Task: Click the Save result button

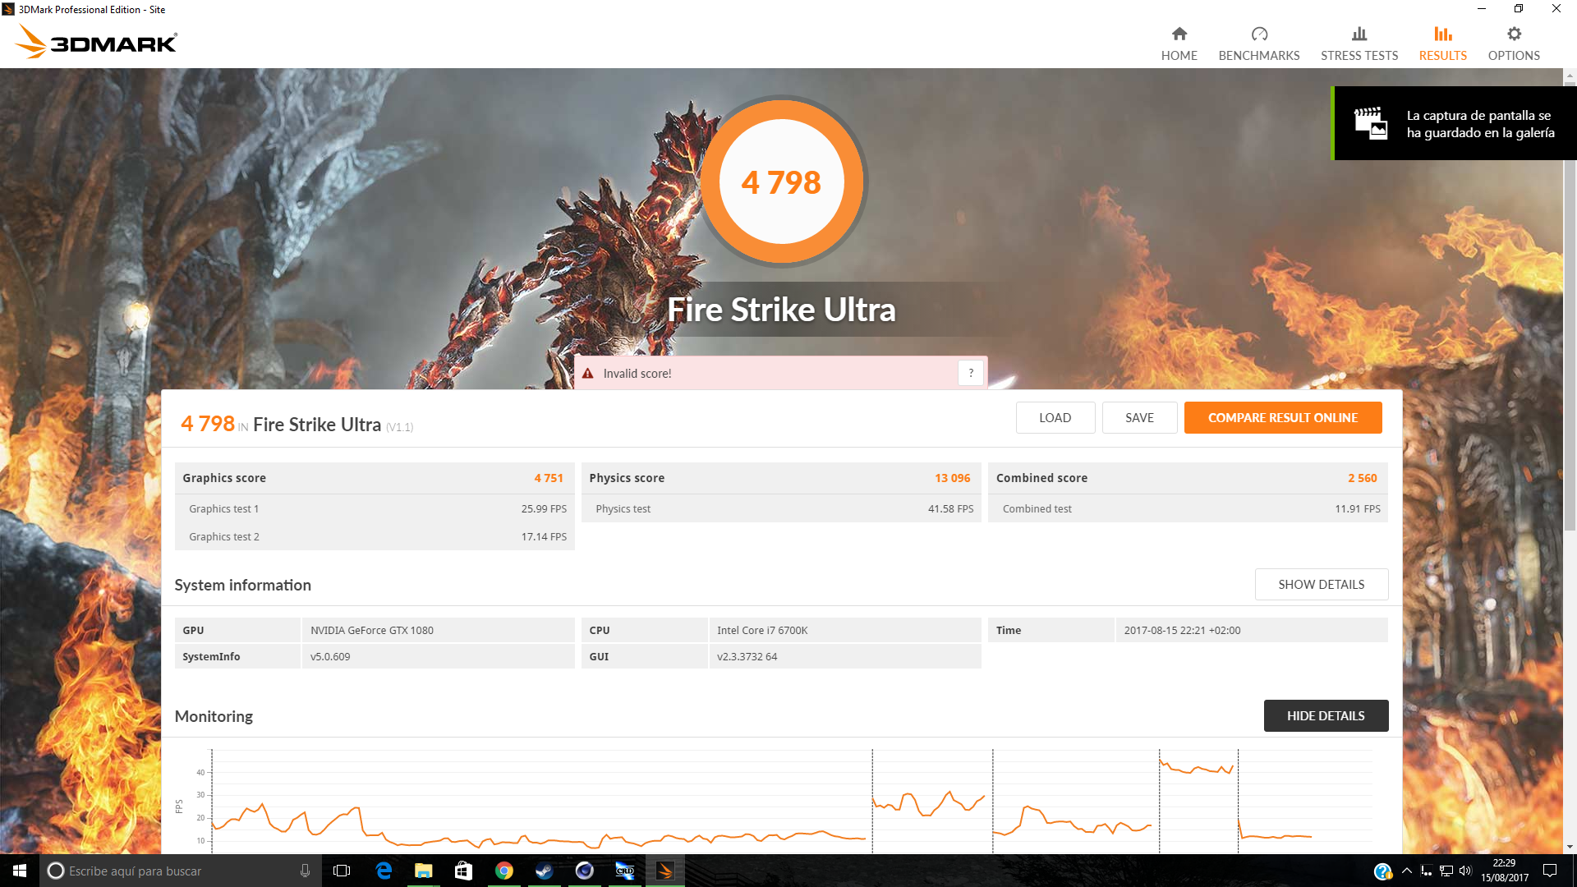Action: 1138,417
